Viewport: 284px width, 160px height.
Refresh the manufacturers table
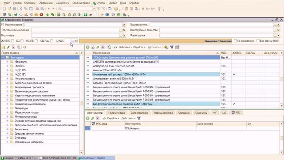pyautogui.click(x=104, y=118)
